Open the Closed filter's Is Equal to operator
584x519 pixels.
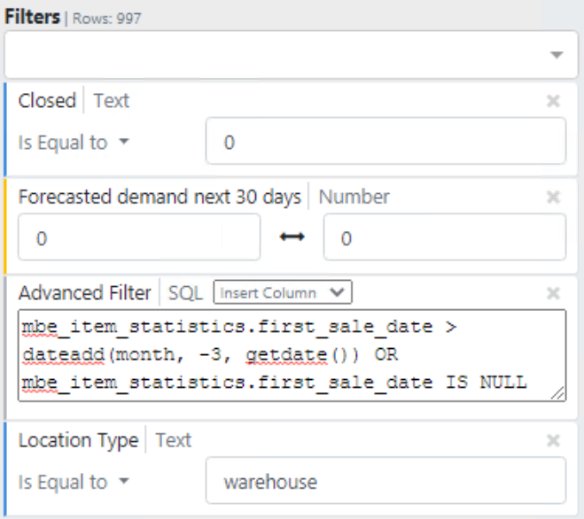pos(74,143)
